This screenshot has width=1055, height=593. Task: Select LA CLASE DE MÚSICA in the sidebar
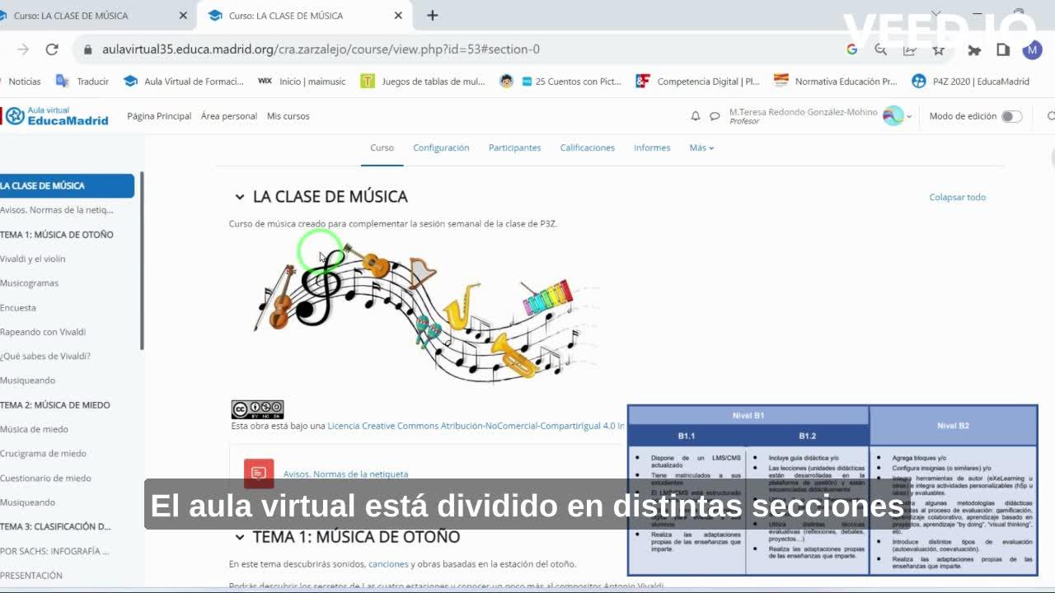[x=66, y=186]
